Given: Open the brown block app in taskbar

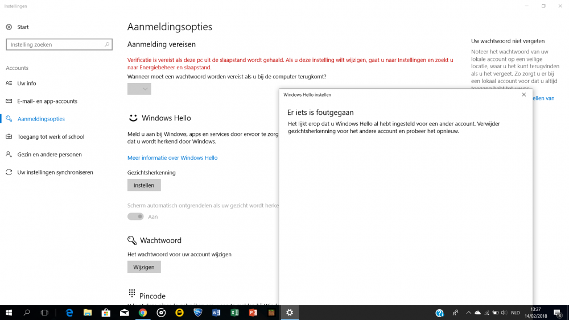Looking at the screenshot, I should 271,313.
